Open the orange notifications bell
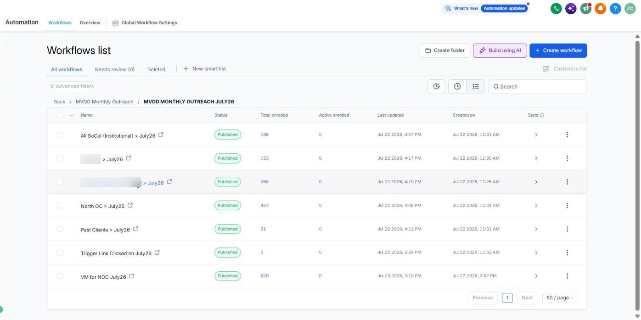641x320 pixels. coord(601,8)
